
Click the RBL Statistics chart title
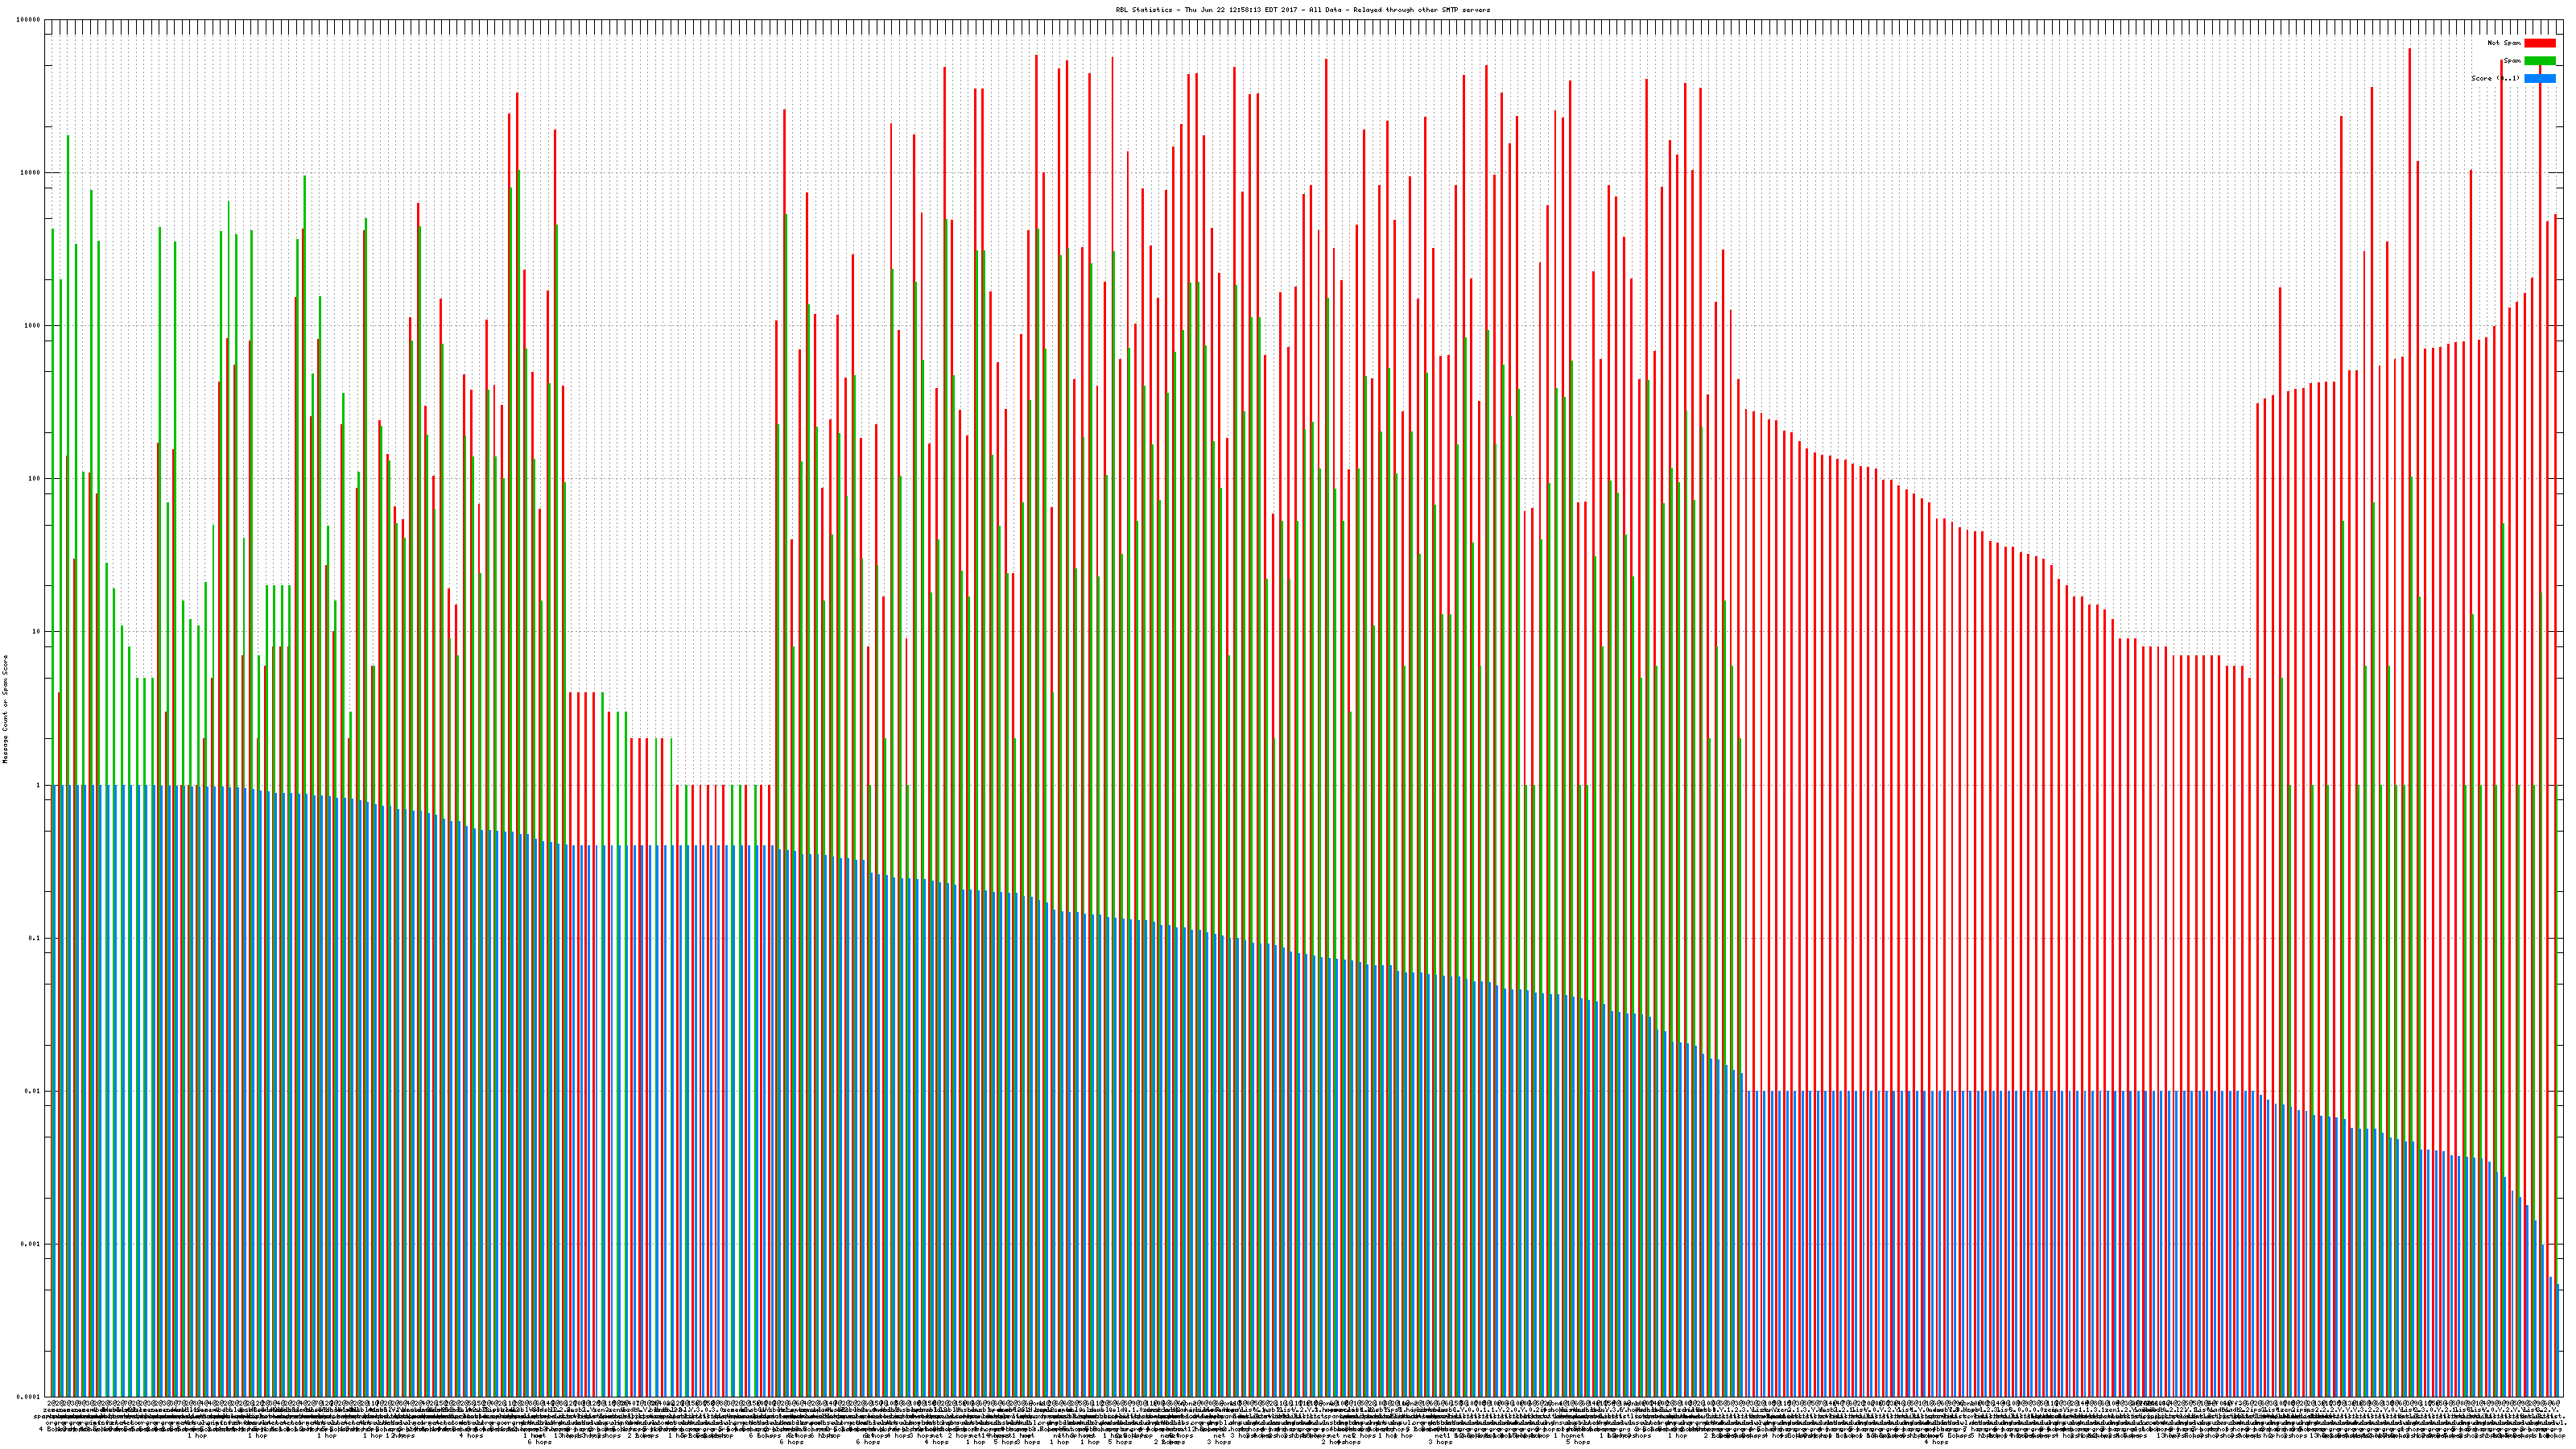[1302, 10]
